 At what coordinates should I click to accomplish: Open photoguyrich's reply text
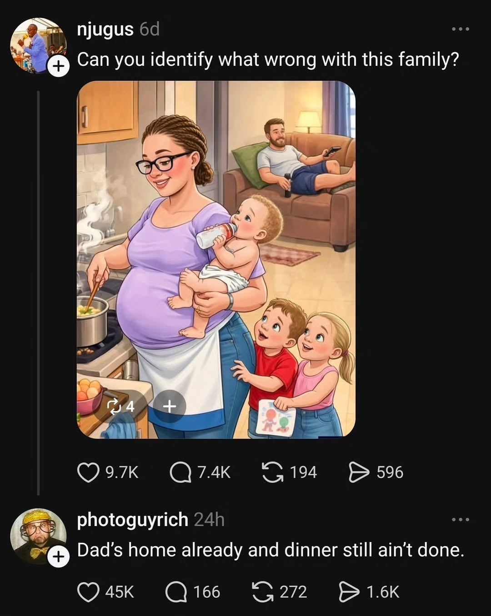(271, 550)
